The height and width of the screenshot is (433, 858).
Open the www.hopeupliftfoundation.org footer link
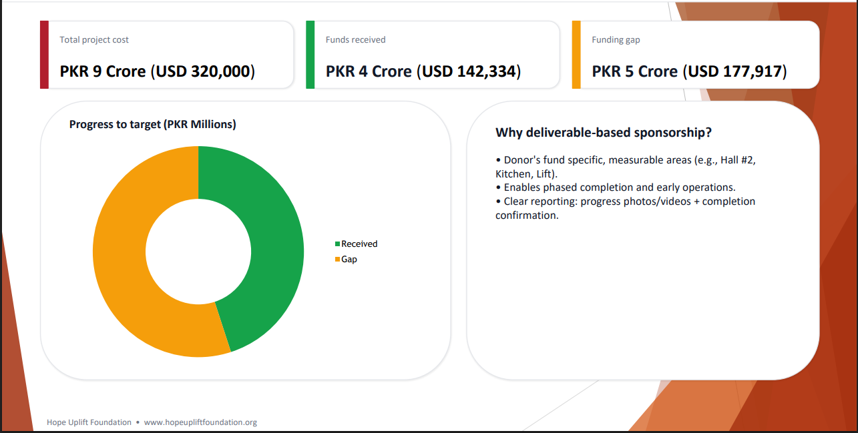click(x=200, y=422)
